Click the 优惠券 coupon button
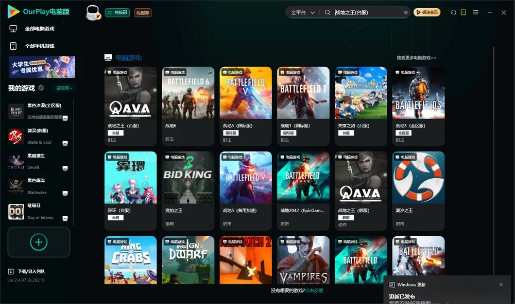515x304 pixels. pyautogui.click(x=143, y=12)
